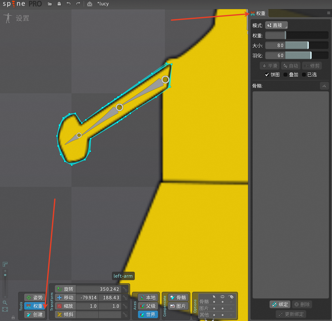Select the hand bone joint

click(x=79, y=135)
